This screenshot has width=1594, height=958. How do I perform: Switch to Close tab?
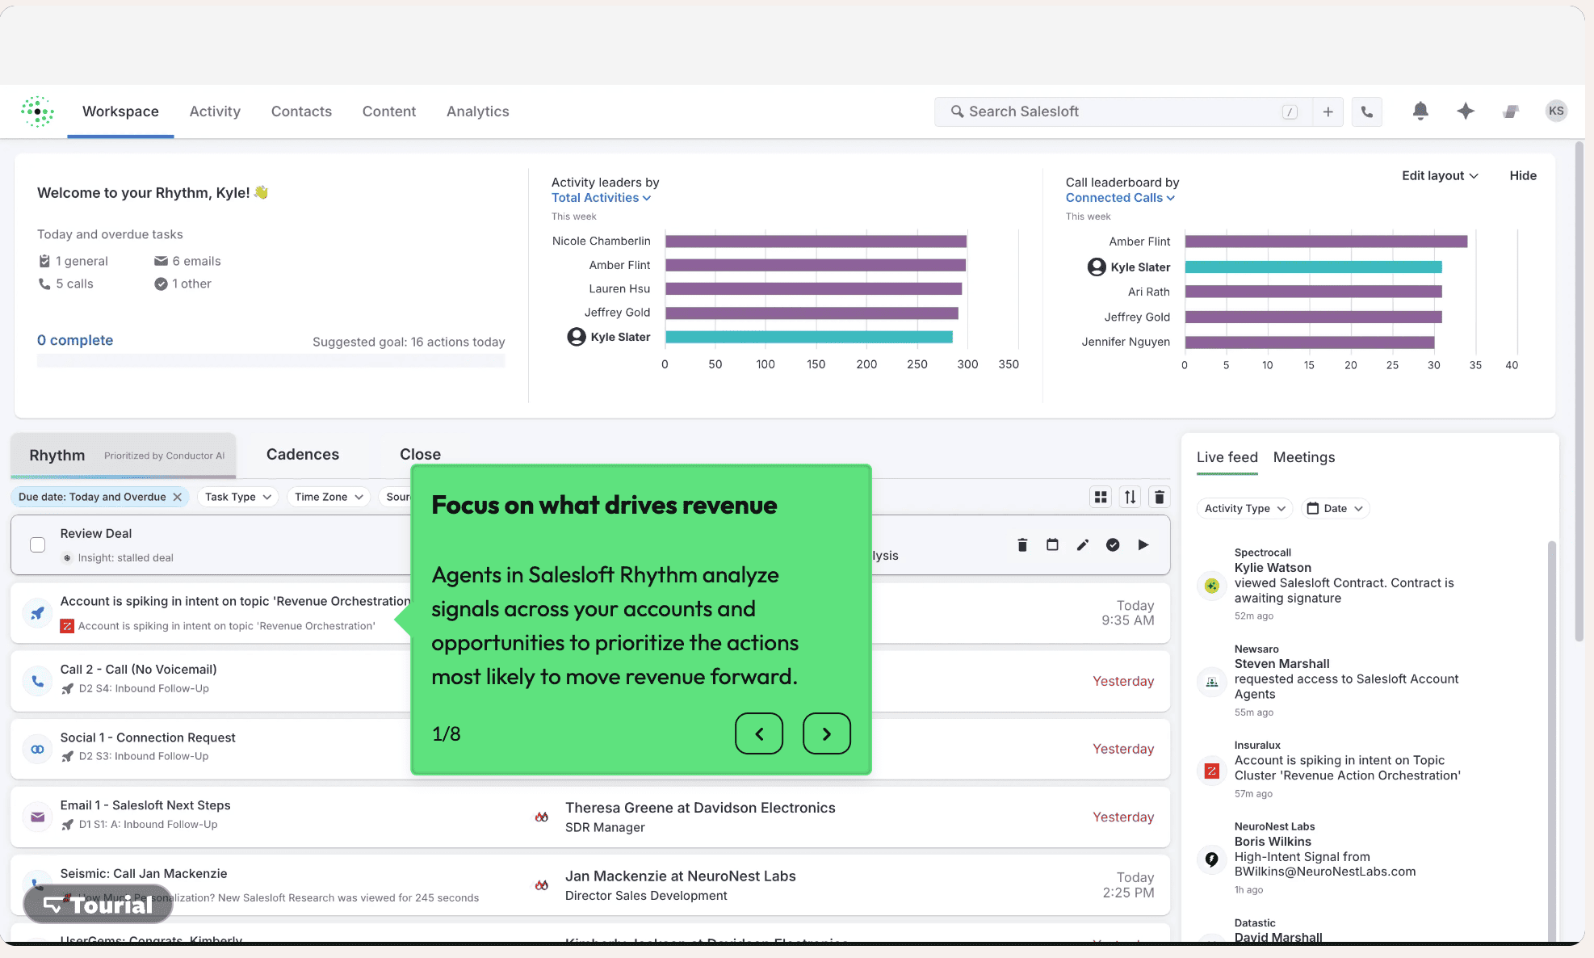pyautogui.click(x=420, y=455)
